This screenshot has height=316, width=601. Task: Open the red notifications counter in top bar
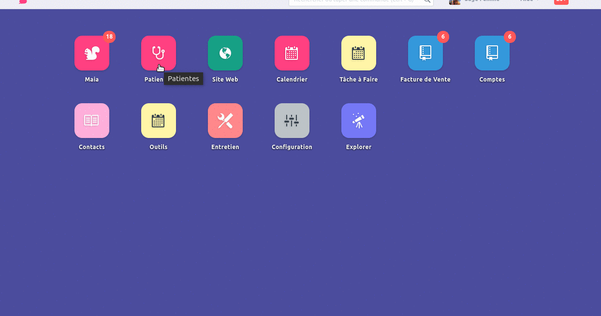[x=561, y=1]
